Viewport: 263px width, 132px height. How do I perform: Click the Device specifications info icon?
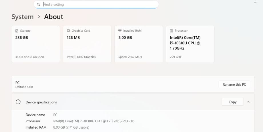pyautogui.click(x=18, y=102)
